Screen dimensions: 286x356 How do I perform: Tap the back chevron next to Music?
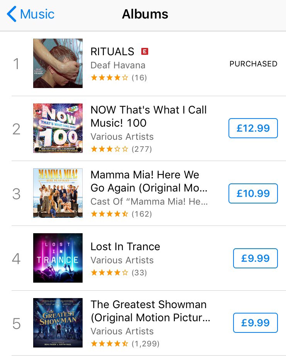(x=12, y=14)
